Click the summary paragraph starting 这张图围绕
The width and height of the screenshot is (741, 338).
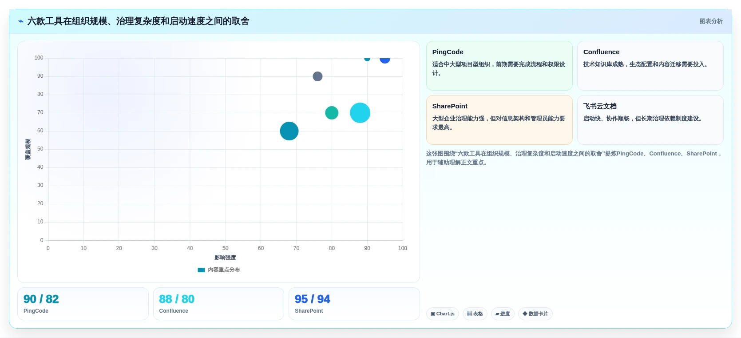575,158
